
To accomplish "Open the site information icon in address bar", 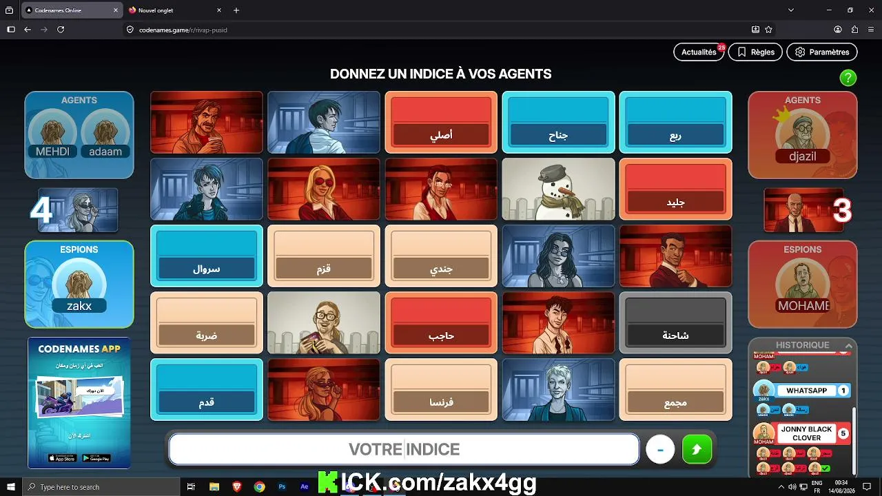I will pyautogui.click(x=130, y=30).
